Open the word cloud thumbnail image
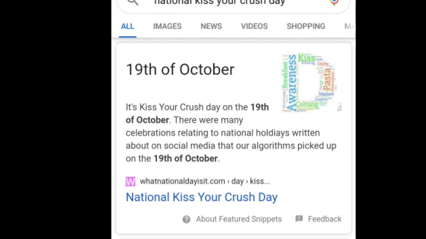The image size is (426, 239). pyautogui.click(x=312, y=83)
